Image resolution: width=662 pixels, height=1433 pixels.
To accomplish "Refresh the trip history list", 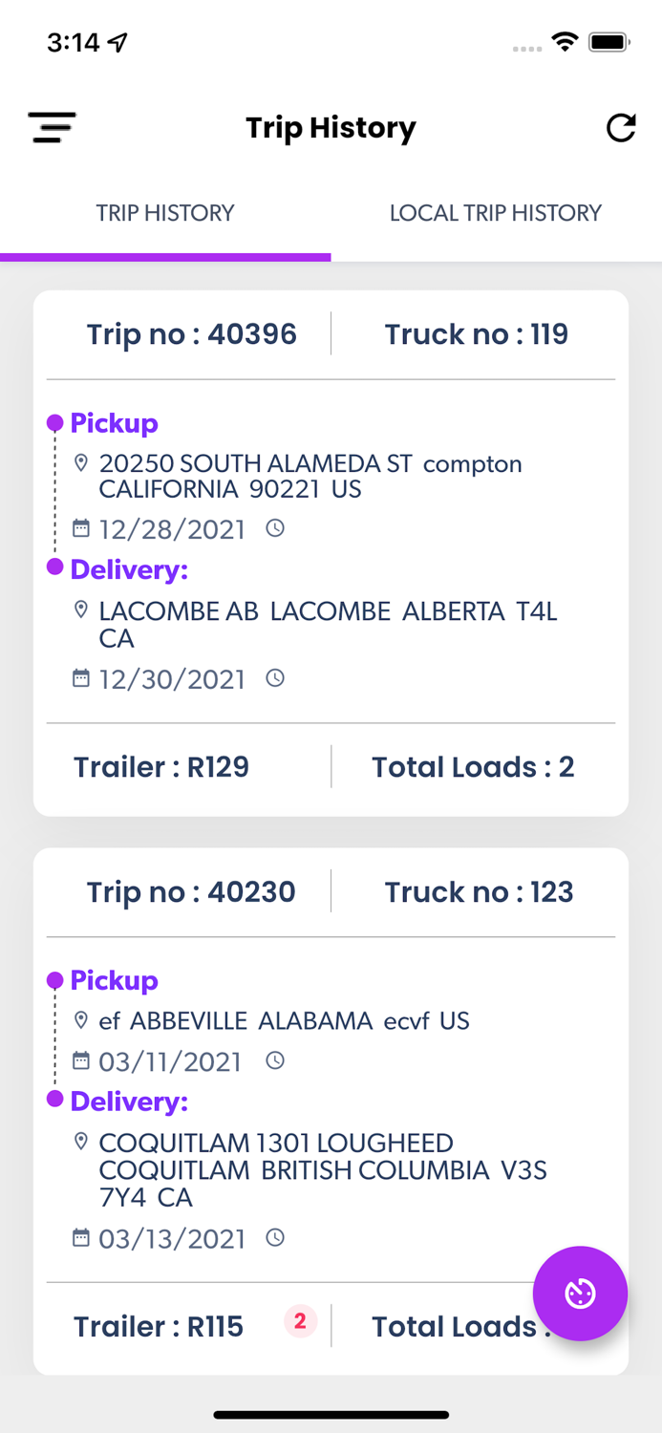I will click(x=621, y=127).
